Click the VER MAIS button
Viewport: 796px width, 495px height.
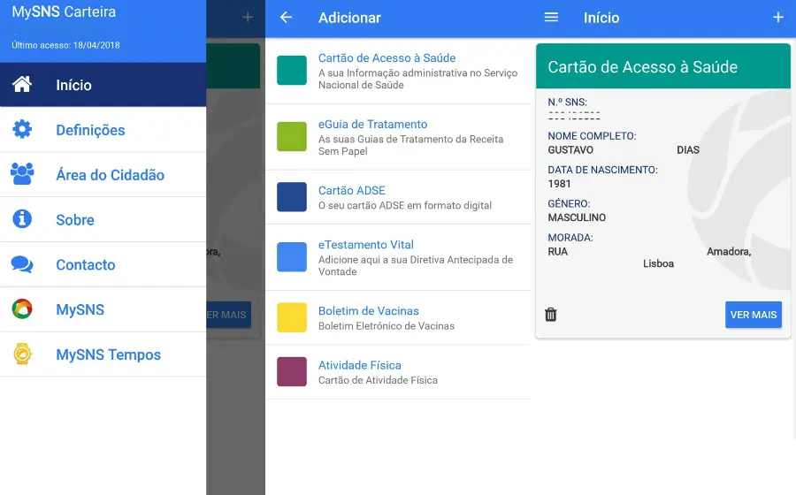[753, 315]
